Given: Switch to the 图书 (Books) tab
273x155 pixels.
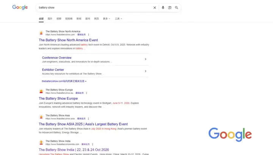Looking at the screenshot, I should pyautogui.click(x=88, y=19).
